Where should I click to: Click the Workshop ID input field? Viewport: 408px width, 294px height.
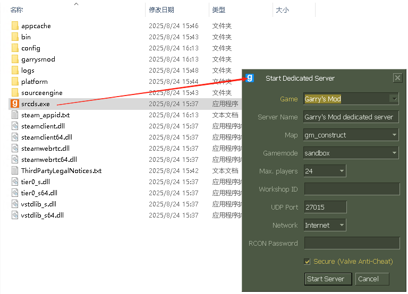point(352,189)
